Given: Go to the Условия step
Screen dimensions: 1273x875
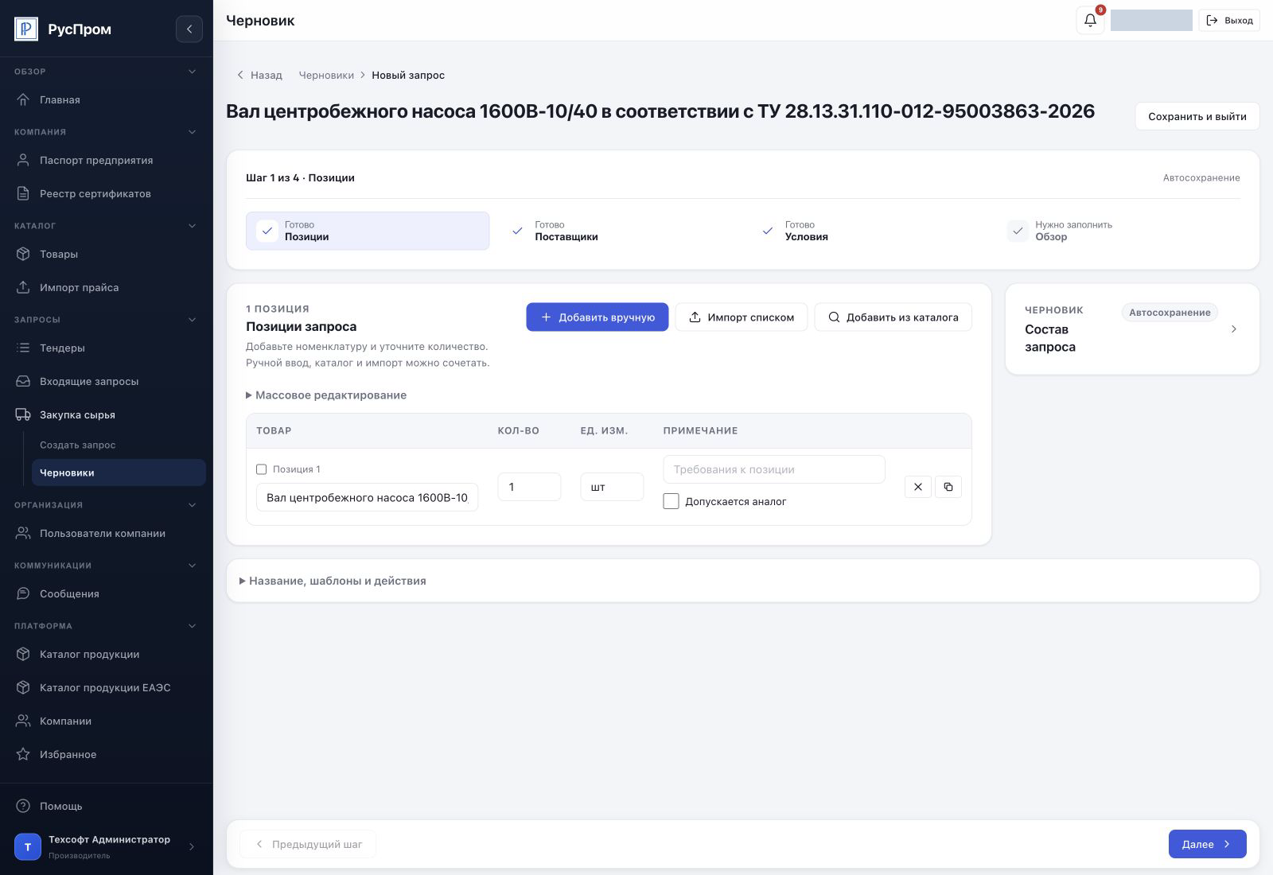Looking at the screenshot, I should coord(867,231).
